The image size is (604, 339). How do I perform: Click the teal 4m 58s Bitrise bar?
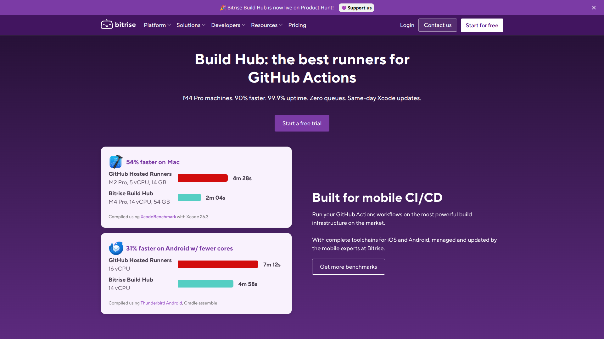pos(205,284)
